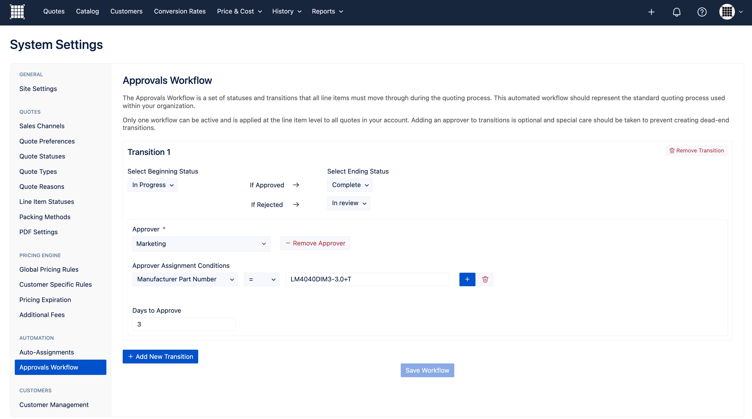Viewport: 752px width, 419px height.
Task: Open the In review status dropdown
Action: pos(348,203)
